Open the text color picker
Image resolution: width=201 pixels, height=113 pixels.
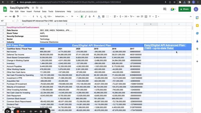tap(94, 17)
